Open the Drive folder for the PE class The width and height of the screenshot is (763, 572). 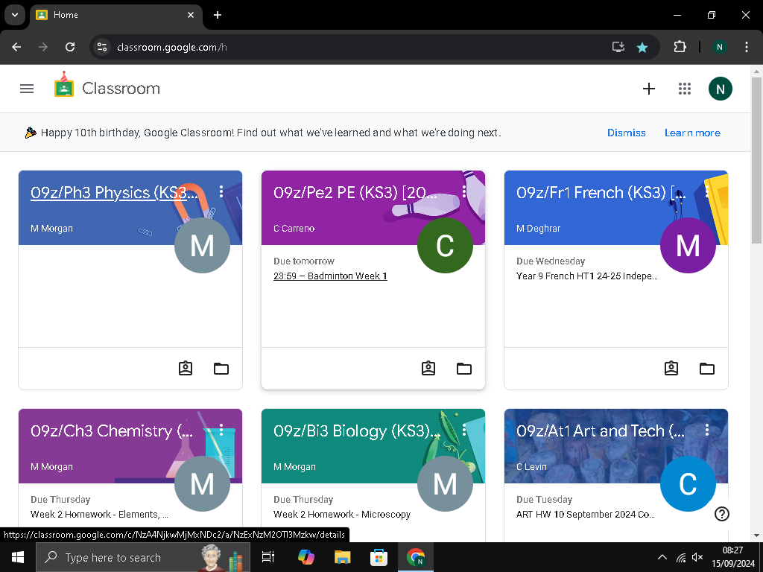[x=464, y=368]
